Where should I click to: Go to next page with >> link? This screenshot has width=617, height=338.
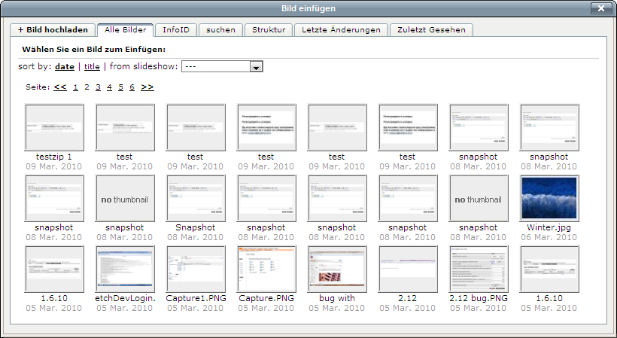click(x=147, y=87)
